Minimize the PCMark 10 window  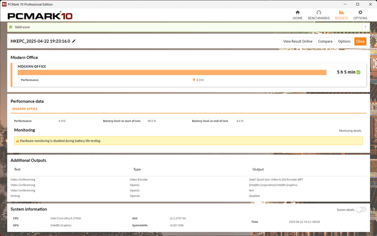345,4
